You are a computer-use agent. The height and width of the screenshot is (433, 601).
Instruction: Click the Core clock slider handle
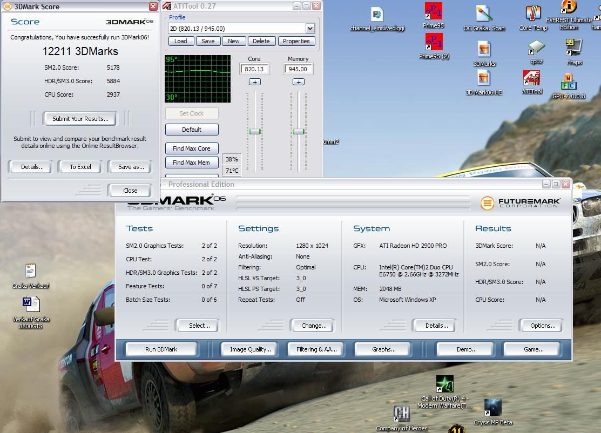[255, 131]
